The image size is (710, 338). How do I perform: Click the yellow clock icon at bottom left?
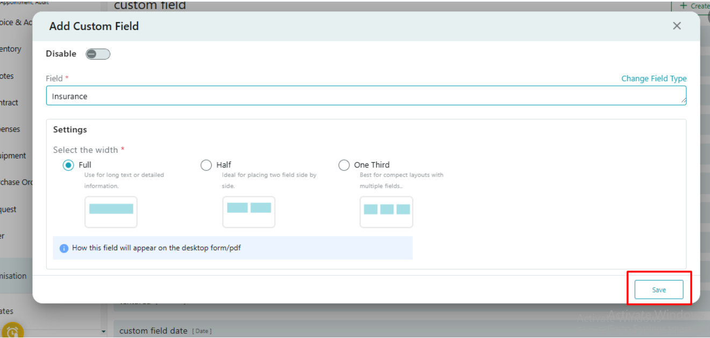(12, 330)
